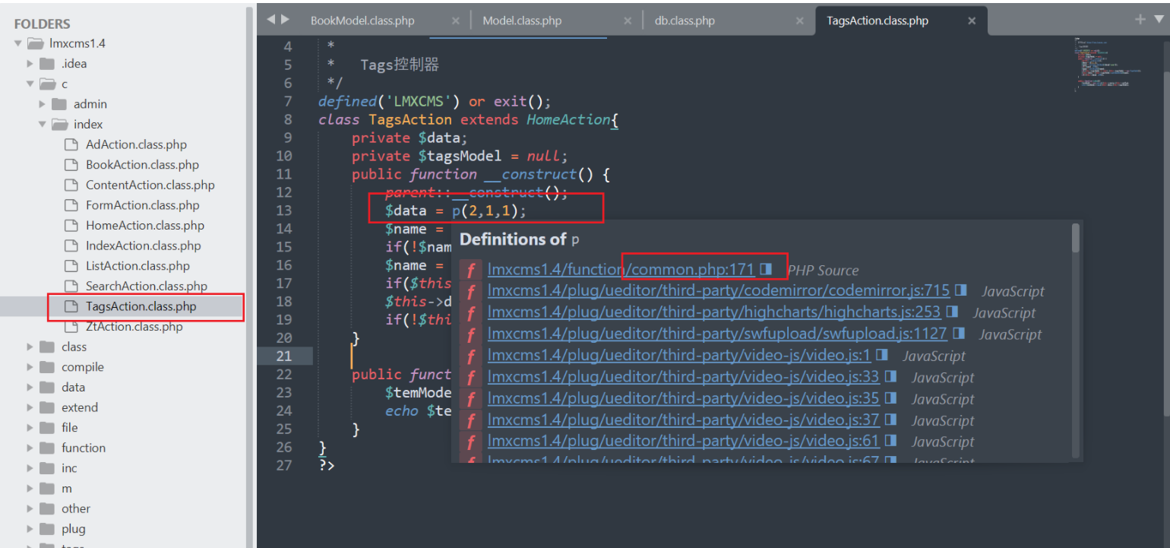Expand the function folder in sidebar
1170x548 pixels.
30,448
